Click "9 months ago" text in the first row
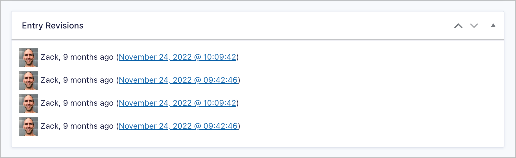This screenshot has width=516, height=158. pyautogui.click(x=88, y=57)
